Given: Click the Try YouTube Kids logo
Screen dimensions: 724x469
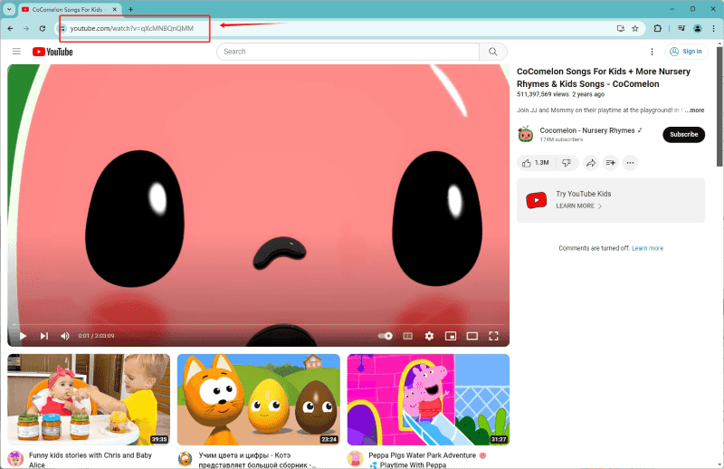Looking at the screenshot, I should [536, 200].
